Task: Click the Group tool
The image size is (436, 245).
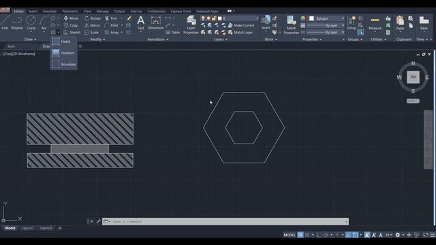Action: (x=352, y=22)
